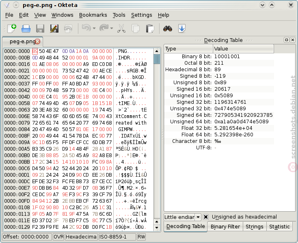298x243 pixels.
Task: Open the Edit menu
Action: click(24, 15)
